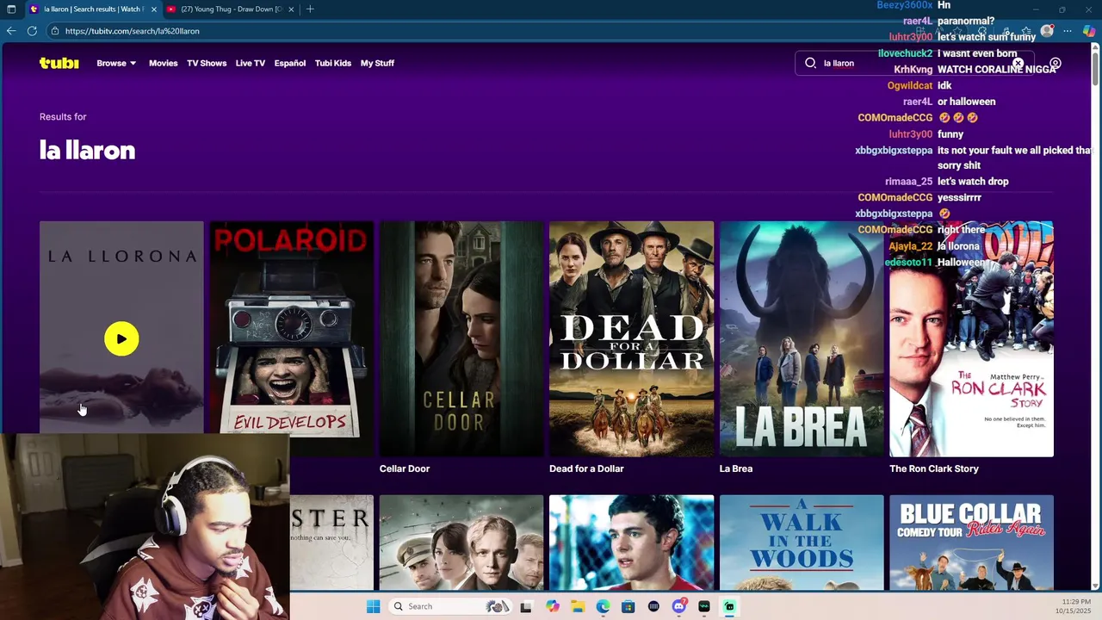This screenshot has height=620, width=1102.
Task: Switch to the Young Thug YouTube tab
Action: tap(231, 9)
